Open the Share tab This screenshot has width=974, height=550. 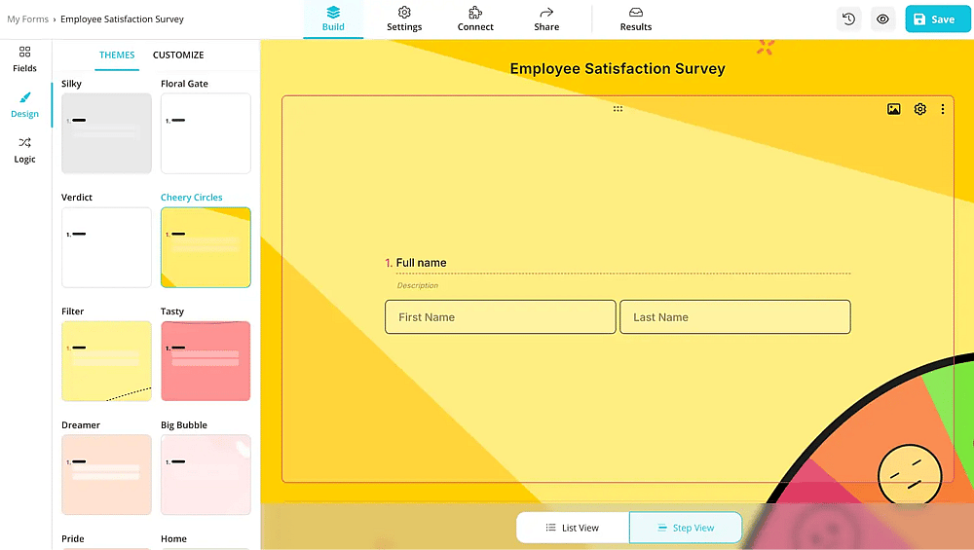[x=546, y=19]
